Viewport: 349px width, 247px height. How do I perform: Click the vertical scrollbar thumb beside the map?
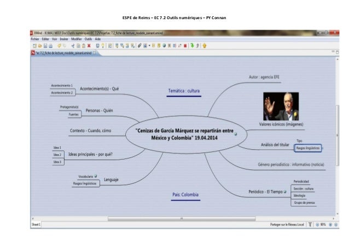pyautogui.click(x=338, y=135)
